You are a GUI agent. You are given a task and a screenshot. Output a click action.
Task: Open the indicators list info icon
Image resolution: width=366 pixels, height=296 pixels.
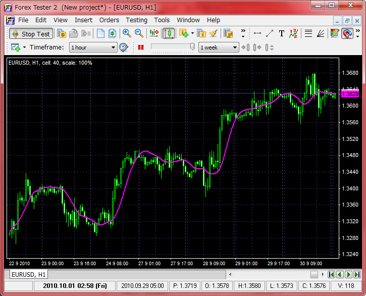tap(201, 34)
